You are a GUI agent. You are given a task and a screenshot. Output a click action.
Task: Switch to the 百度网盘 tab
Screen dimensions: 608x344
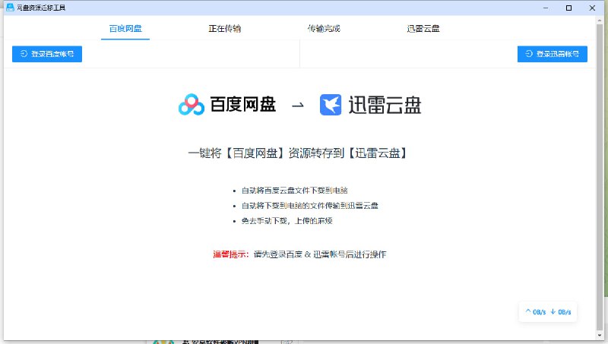click(x=125, y=29)
